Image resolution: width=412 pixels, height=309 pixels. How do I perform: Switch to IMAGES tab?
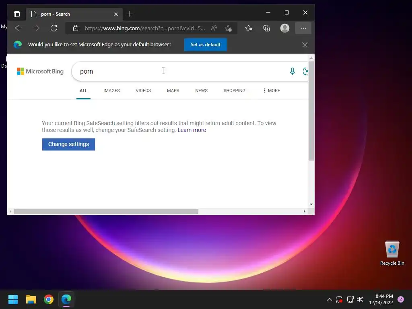(112, 91)
